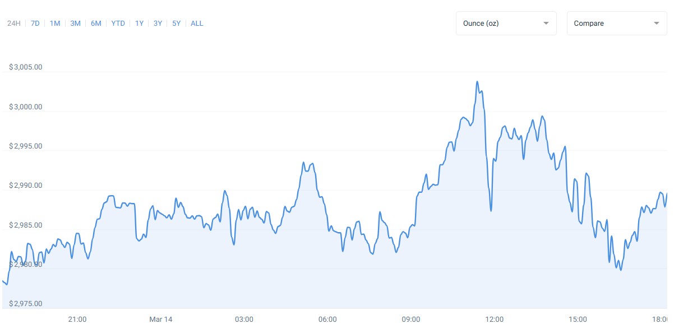Click the $3,005.00 price label
The image size is (674, 333).
26,67
